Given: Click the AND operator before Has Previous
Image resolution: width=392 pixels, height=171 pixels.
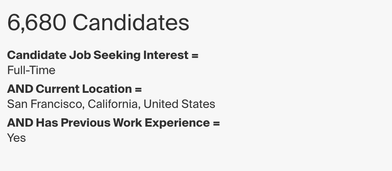Looking at the screenshot, I should point(20,123).
